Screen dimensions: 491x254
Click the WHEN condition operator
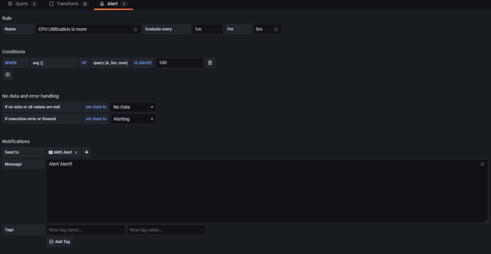click(x=16, y=63)
